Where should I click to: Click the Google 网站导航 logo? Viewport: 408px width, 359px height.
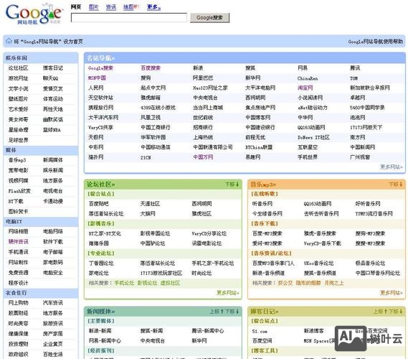click(x=34, y=14)
